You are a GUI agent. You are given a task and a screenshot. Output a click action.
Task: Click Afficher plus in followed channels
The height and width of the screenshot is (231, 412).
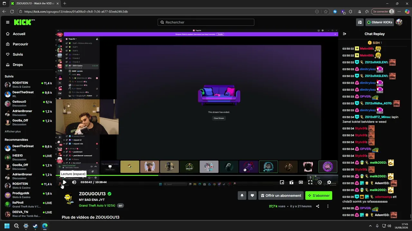click(13, 132)
